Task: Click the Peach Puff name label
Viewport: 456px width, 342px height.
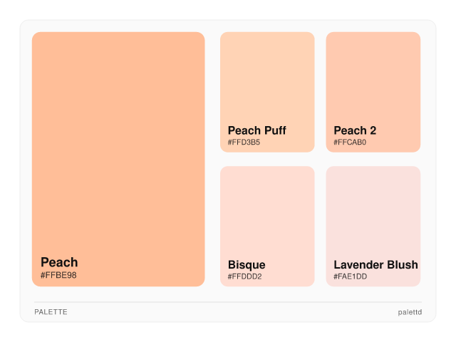Action: (257, 130)
